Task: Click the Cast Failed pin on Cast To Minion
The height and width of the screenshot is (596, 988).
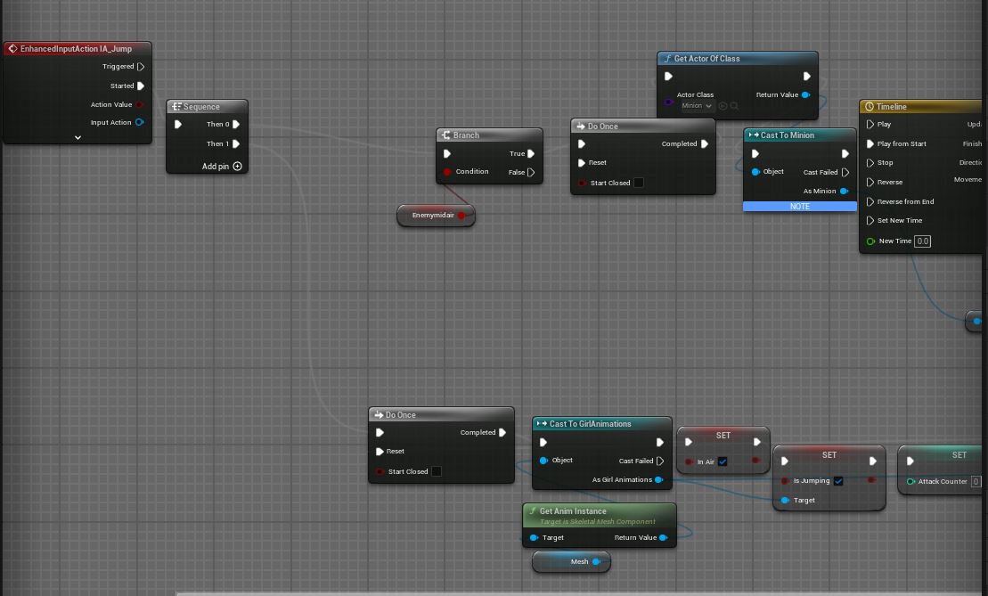Action: 845,173
